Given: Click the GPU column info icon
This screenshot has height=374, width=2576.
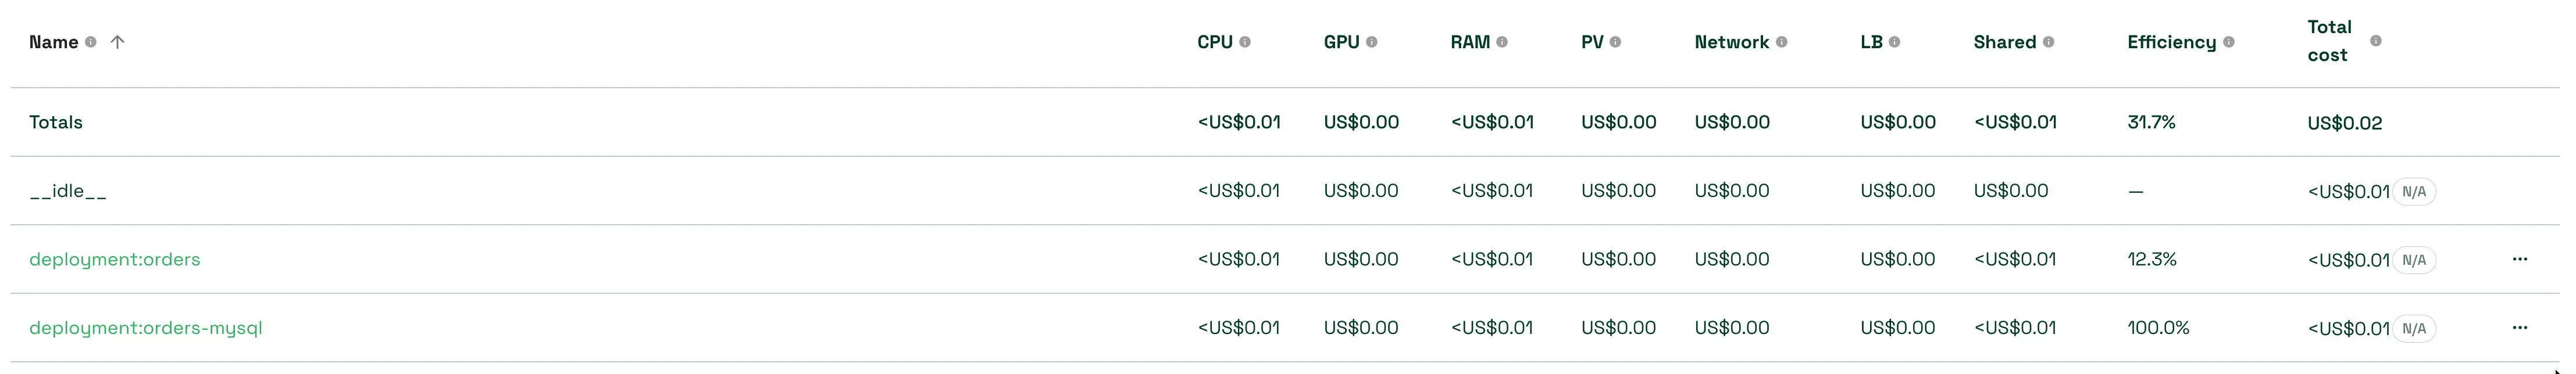Looking at the screenshot, I should 1372,42.
